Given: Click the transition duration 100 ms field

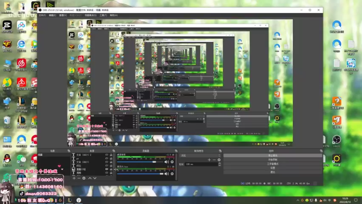Looking at the screenshot, I should (201, 164).
